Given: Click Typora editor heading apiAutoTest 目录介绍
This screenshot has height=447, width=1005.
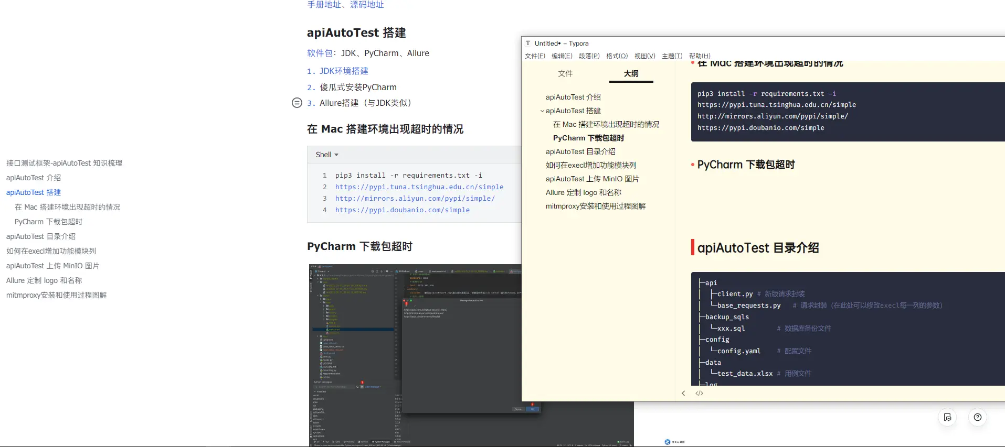Looking at the screenshot, I should pos(758,248).
